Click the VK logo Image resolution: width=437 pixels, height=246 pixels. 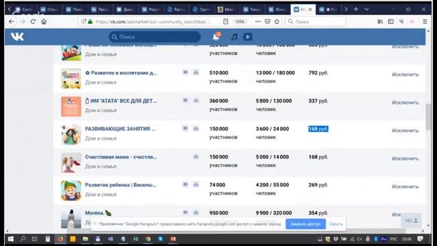click(17, 36)
